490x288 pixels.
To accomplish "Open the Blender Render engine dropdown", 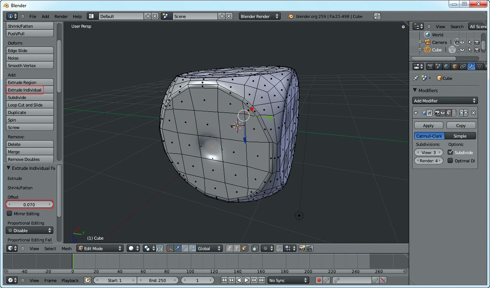I will click(260, 16).
